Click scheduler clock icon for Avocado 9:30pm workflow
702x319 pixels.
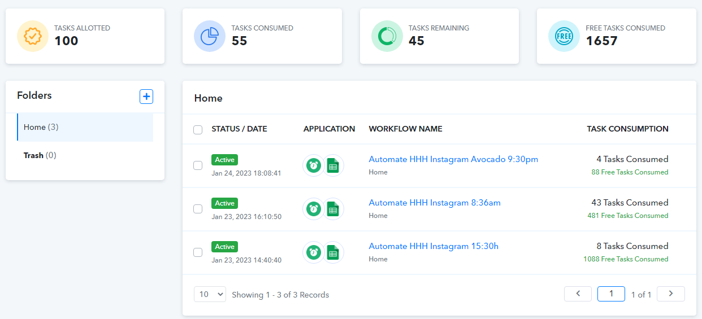[x=314, y=165]
